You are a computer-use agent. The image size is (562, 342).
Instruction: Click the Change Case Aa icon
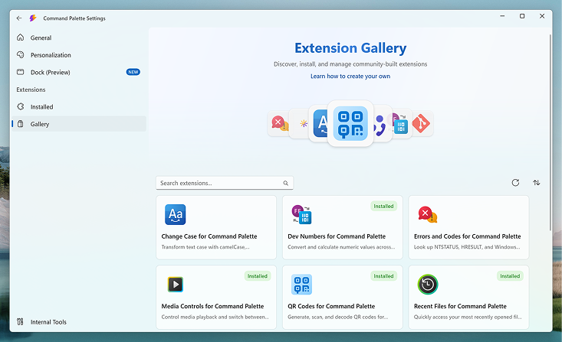[176, 214]
